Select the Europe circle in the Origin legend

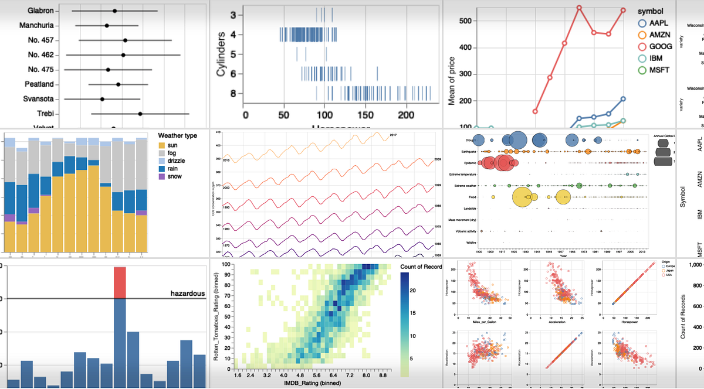[x=664, y=267]
